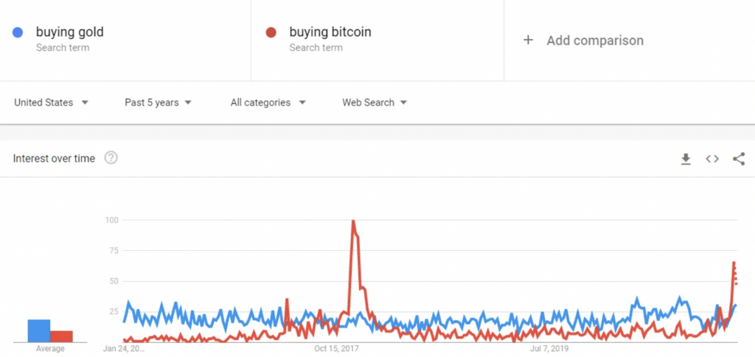Click the embed code icon

point(712,159)
